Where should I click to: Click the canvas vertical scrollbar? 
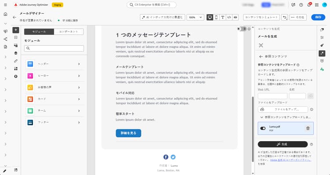pyautogui.click(x=253, y=129)
